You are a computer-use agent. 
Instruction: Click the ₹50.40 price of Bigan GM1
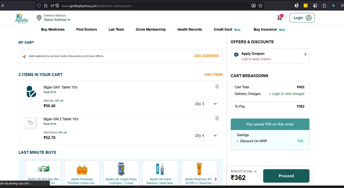(x=50, y=106)
